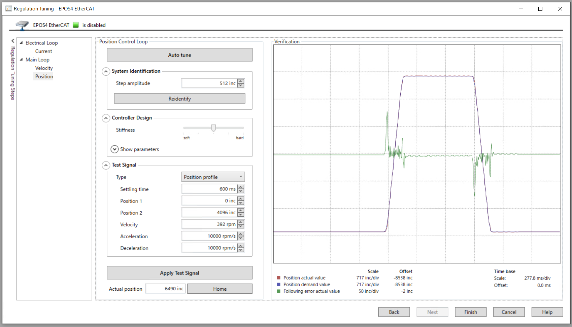
Task: Click the Position actual value legend label
Action: (304, 278)
